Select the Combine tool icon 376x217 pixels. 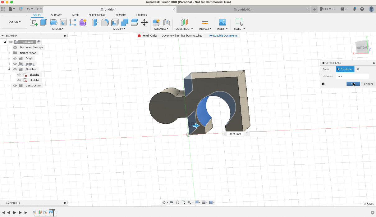click(x=125, y=22)
